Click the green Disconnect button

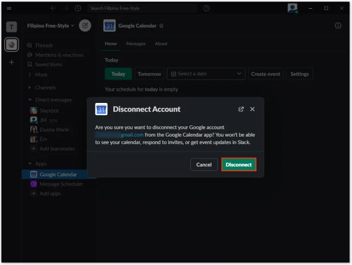coord(239,165)
